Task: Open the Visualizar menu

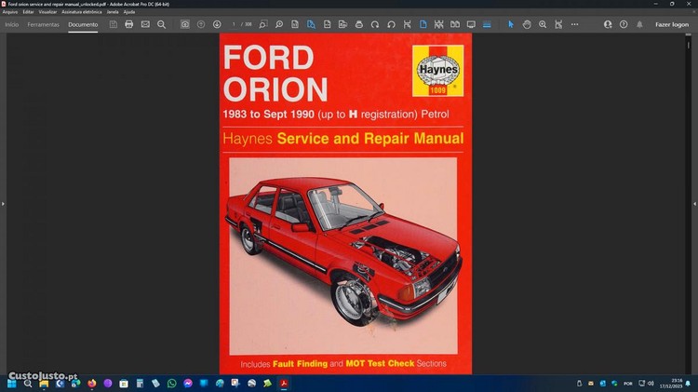Action: (47, 11)
